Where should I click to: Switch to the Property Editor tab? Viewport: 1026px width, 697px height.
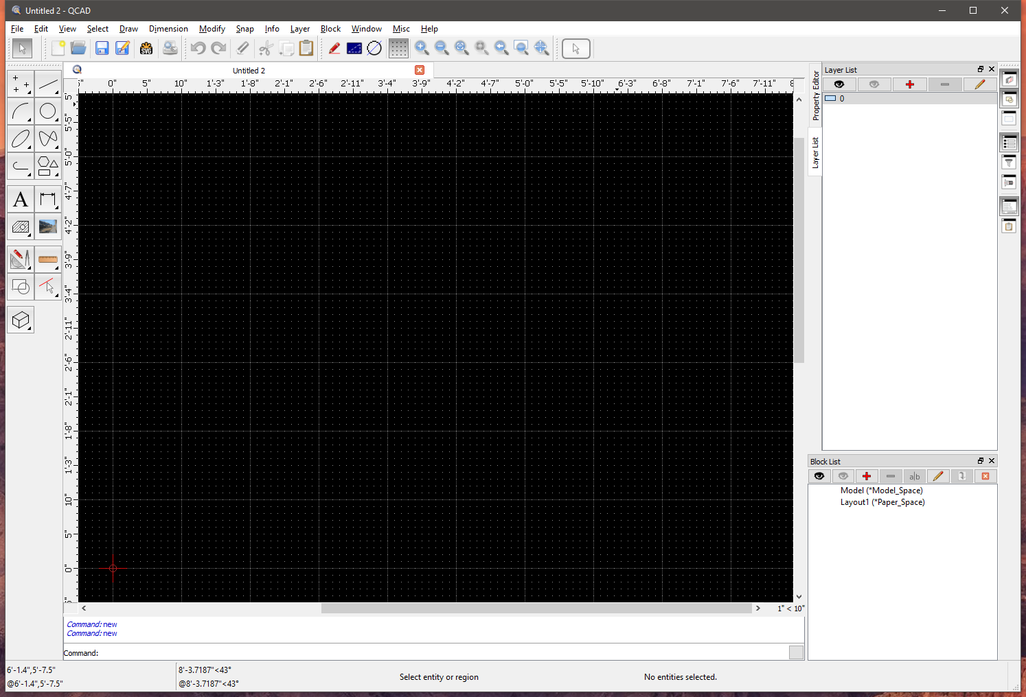pyautogui.click(x=816, y=95)
